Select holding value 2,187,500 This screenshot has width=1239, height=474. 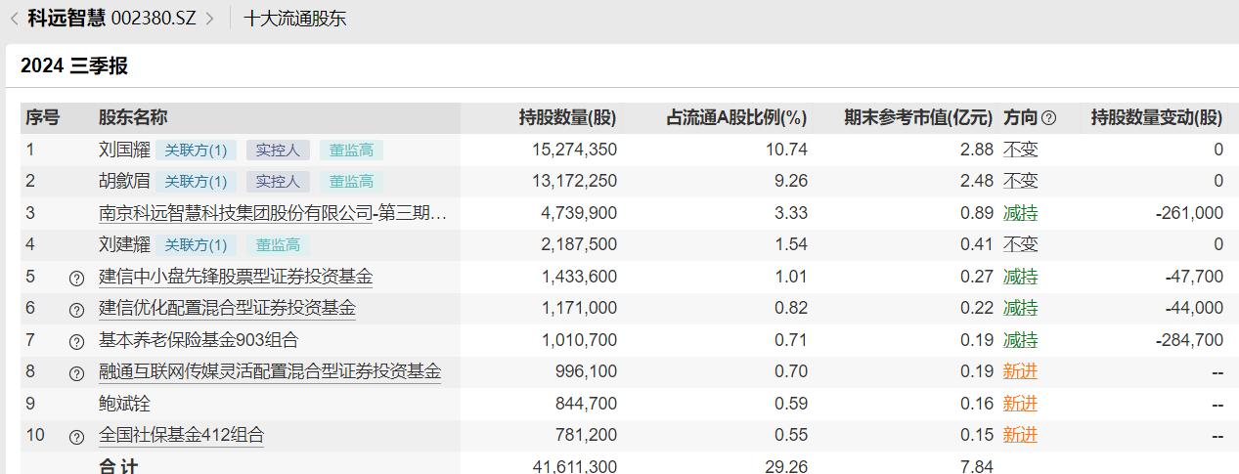579,244
